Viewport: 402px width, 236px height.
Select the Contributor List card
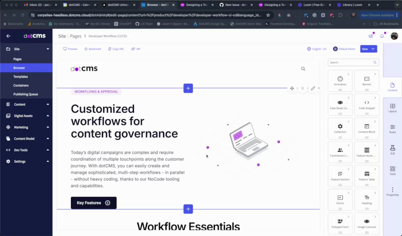tap(340, 152)
